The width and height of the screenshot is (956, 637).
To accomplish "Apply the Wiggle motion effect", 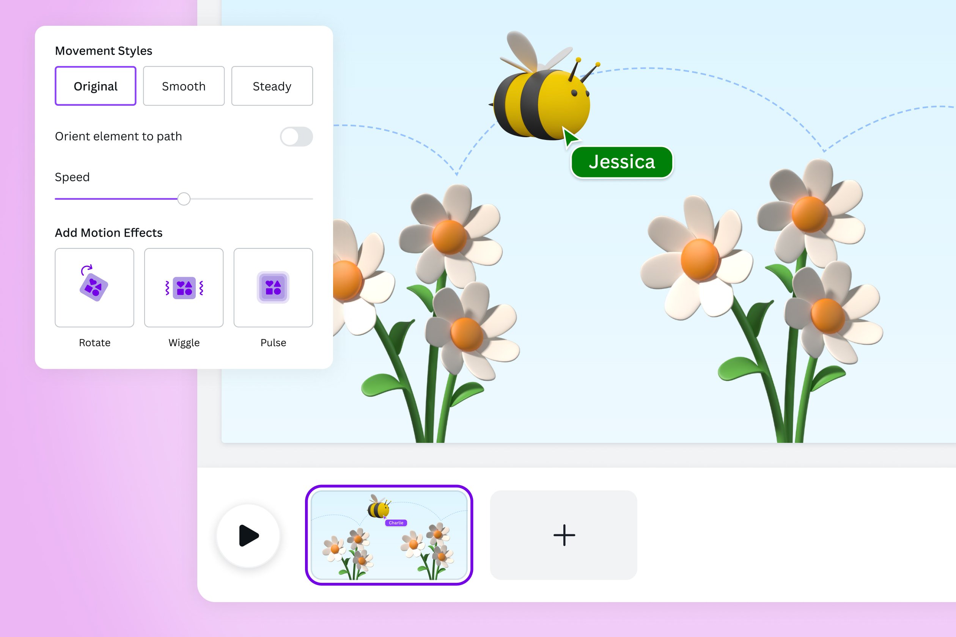I will [x=184, y=288].
